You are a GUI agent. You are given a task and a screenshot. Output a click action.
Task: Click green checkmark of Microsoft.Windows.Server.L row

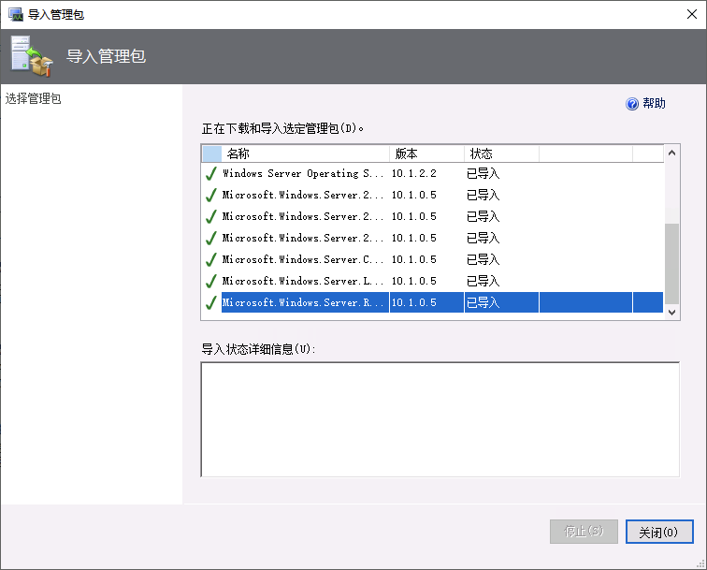(x=211, y=281)
